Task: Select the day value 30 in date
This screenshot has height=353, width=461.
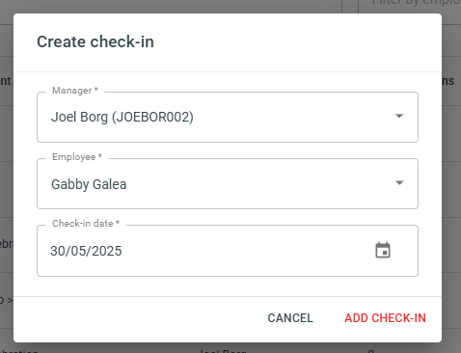Action: (x=58, y=251)
